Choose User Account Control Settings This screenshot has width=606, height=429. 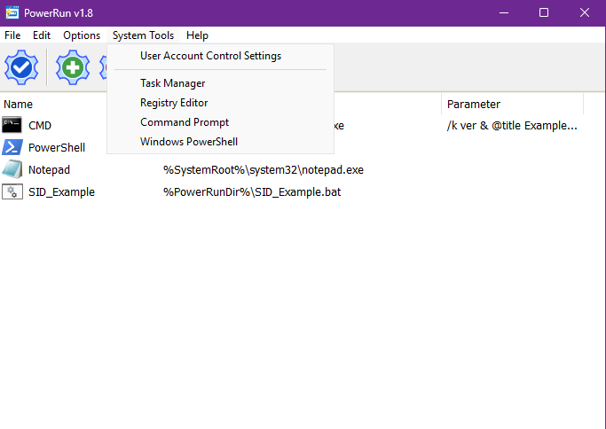point(220,56)
